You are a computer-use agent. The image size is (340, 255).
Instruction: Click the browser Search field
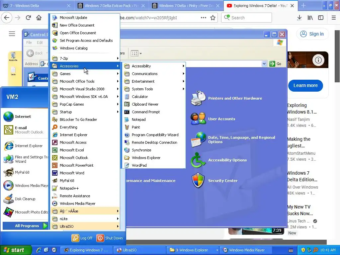click(246, 18)
